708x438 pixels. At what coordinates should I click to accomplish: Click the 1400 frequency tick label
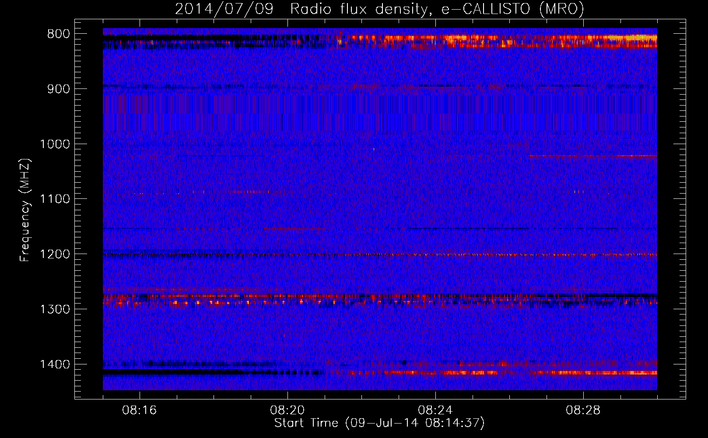[x=55, y=364]
